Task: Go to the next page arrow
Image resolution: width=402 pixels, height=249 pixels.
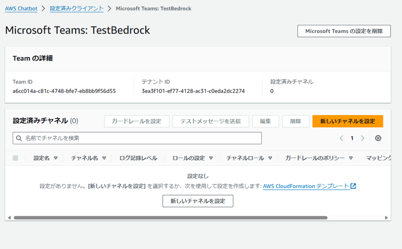Action: coord(363,138)
